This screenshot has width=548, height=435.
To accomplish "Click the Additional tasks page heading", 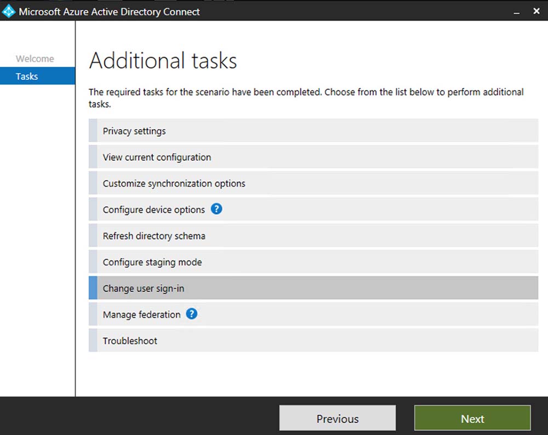I will click(163, 60).
